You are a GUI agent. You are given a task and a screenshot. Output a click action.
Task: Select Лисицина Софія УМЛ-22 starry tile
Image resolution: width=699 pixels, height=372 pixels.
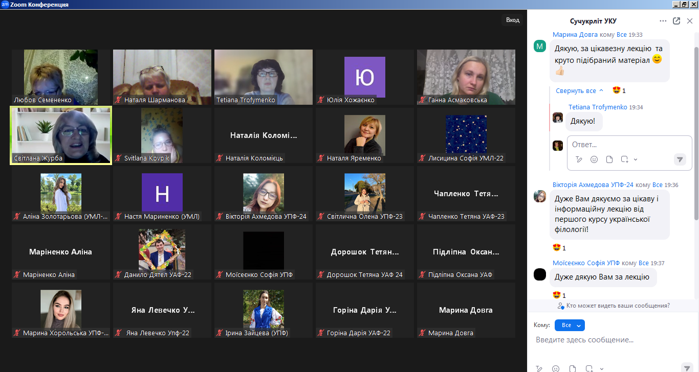466,135
